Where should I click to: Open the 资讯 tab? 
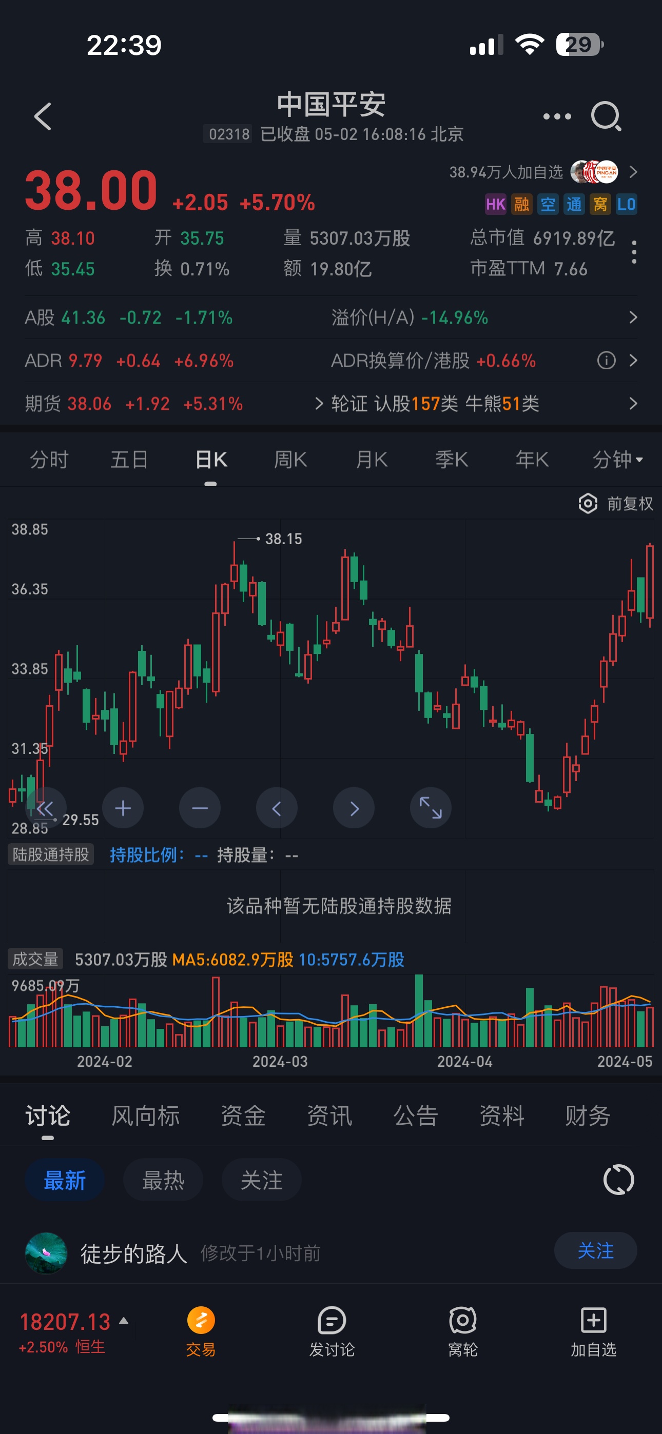[329, 1116]
